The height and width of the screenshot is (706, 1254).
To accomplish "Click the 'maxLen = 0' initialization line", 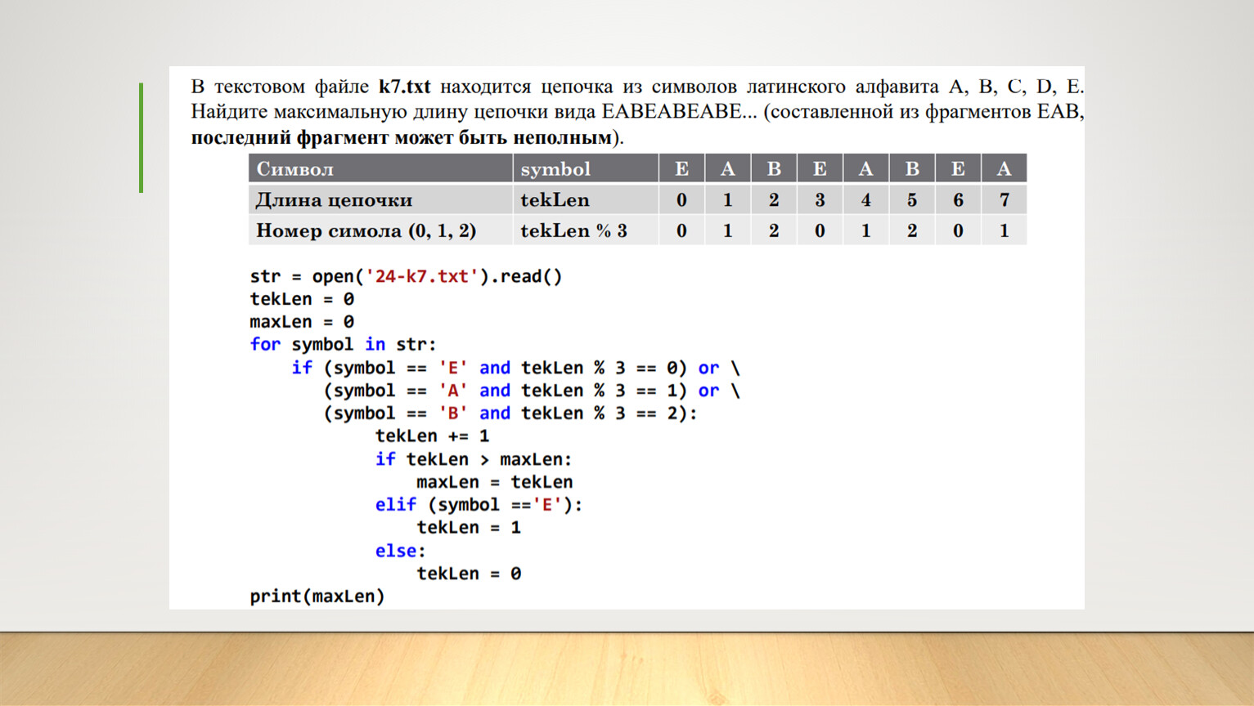I will tap(302, 322).
